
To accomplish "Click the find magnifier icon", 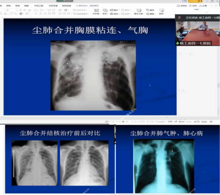I will click(x=148, y=10).
